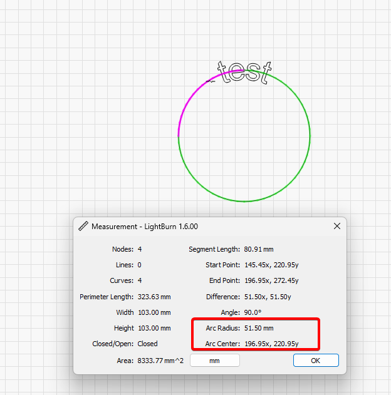The height and width of the screenshot is (395, 391).
Task: Select the Angle value 90.0°
Action: point(253,312)
